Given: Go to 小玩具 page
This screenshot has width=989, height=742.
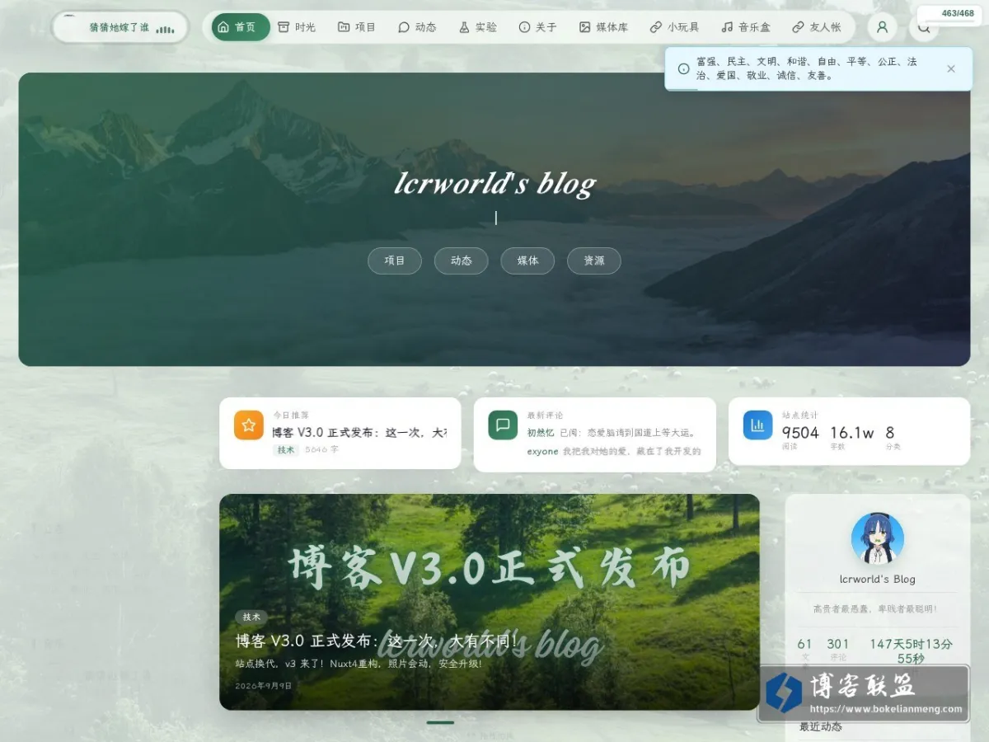Looking at the screenshot, I should coord(674,27).
